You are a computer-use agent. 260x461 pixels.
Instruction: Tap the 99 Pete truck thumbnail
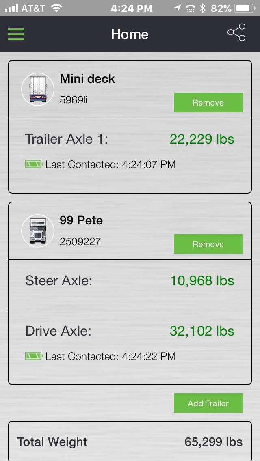tap(38, 231)
